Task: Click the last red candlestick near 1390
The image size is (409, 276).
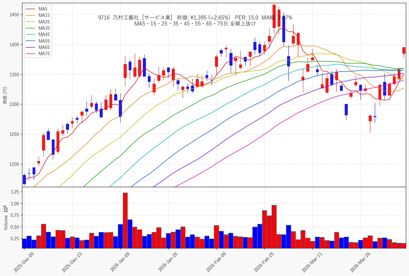Action: click(404, 50)
